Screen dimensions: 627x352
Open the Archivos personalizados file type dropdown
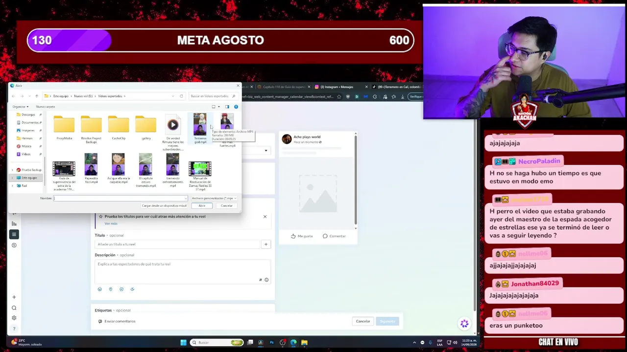[214, 198]
